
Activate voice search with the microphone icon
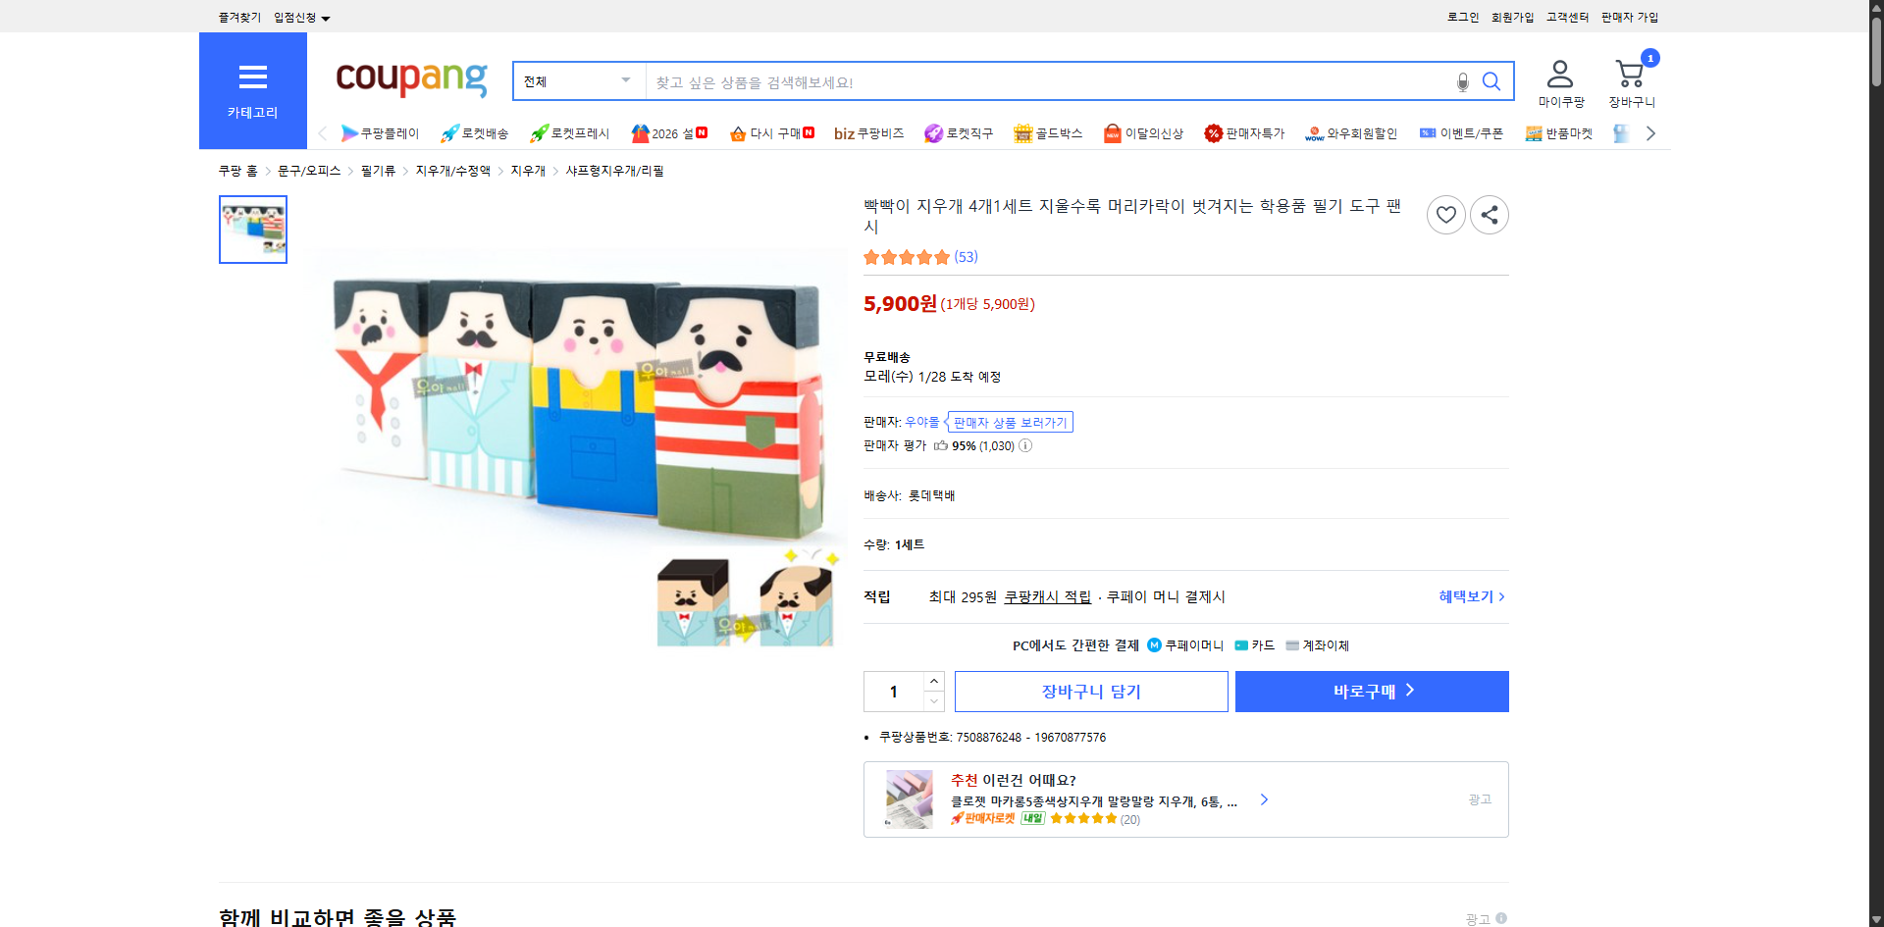pos(1462,82)
